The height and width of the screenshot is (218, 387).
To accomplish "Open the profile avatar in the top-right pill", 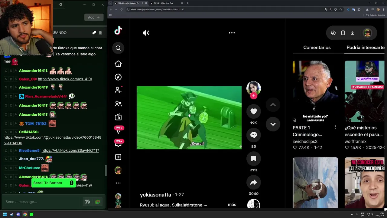I will pos(367,33).
